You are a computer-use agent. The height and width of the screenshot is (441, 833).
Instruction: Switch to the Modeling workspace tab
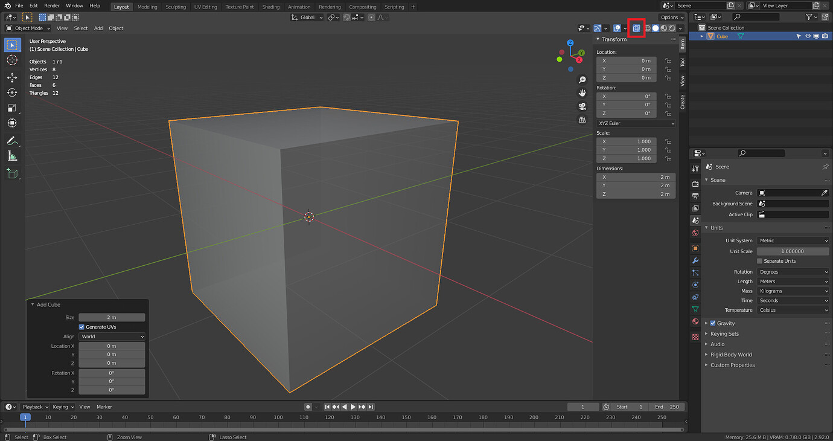click(x=147, y=7)
